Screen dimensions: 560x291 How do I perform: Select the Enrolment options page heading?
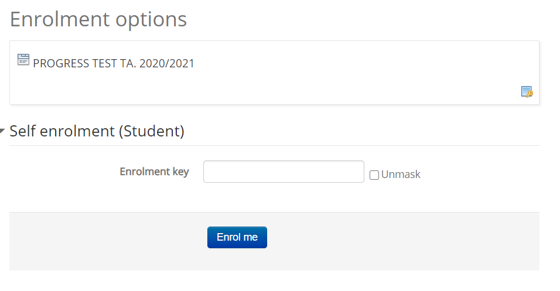click(98, 19)
